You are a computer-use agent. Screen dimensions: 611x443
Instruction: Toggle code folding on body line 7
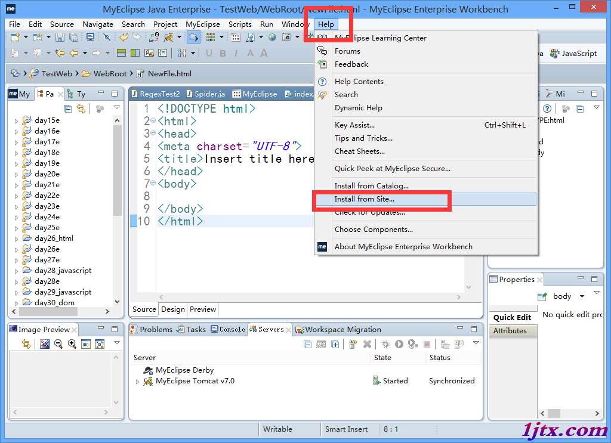click(x=153, y=183)
